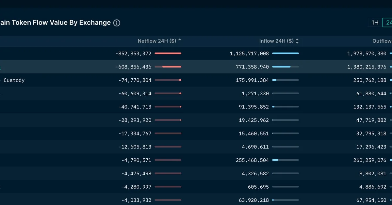Select inflow value 255,468,504
Image resolution: width=392 pixels, height=205 pixels.
coord(252,161)
